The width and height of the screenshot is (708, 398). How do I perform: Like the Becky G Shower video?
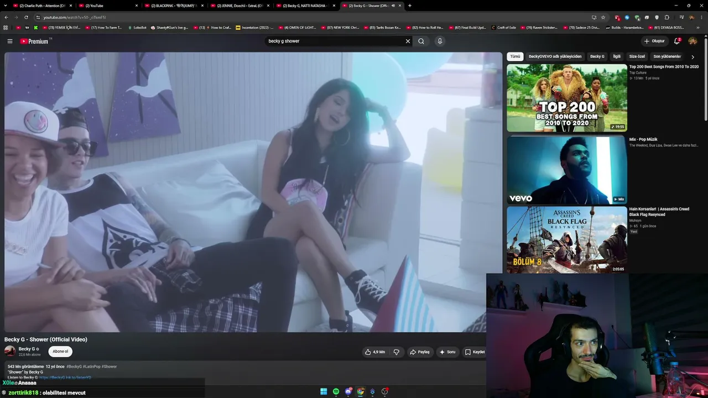click(x=374, y=352)
